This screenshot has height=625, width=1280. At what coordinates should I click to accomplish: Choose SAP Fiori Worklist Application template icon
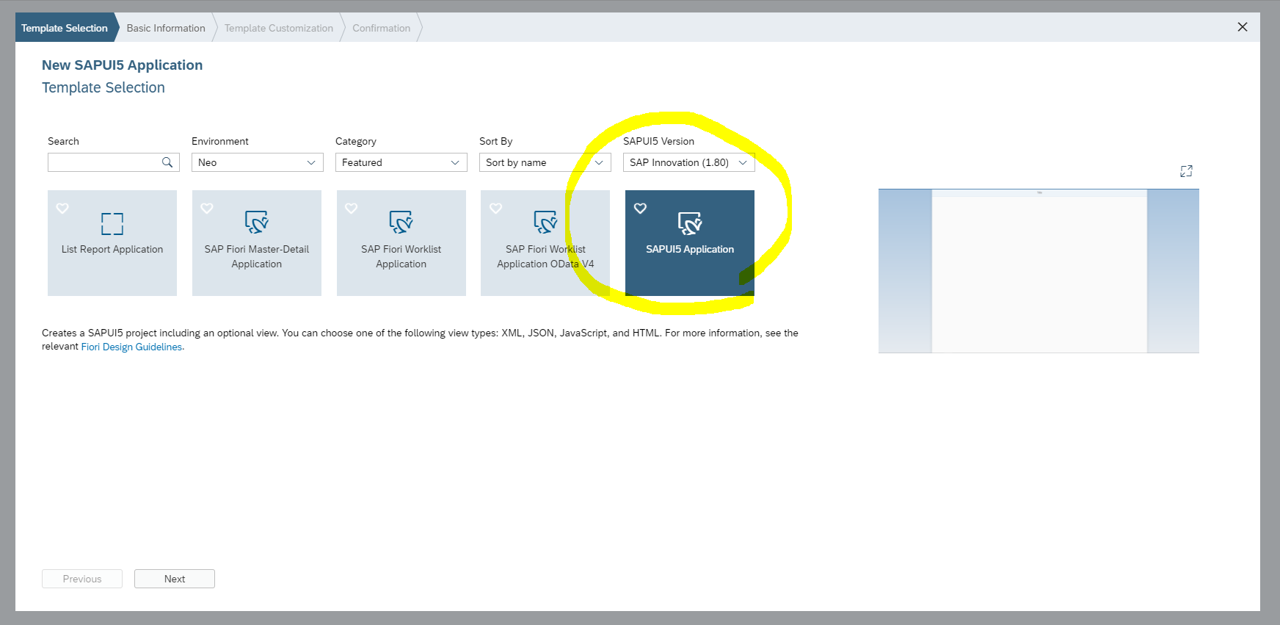(x=401, y=223)
